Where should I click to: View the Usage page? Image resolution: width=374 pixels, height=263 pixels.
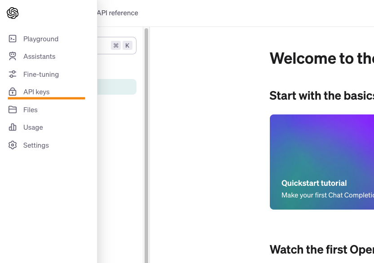(33, 127)
